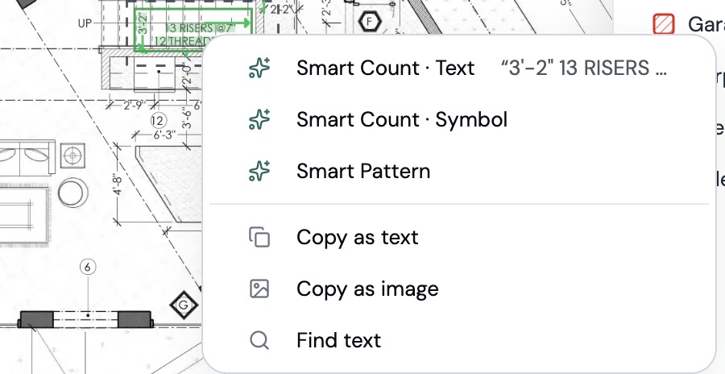725x374 pixels.
Task: Click the 4'-8" dimension label
Action: [118, 185]
